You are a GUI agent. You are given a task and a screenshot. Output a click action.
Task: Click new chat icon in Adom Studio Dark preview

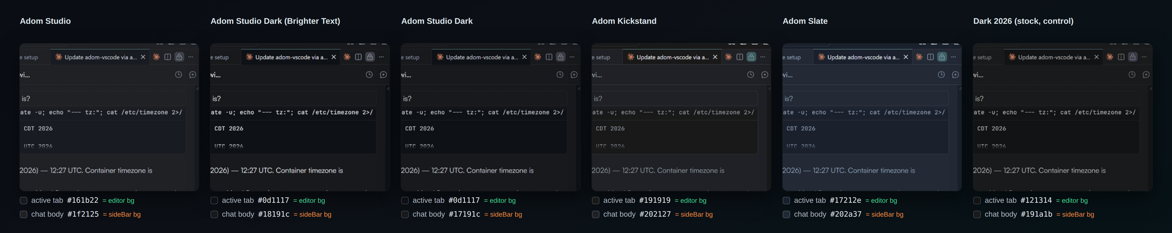(x=574, y=75)
